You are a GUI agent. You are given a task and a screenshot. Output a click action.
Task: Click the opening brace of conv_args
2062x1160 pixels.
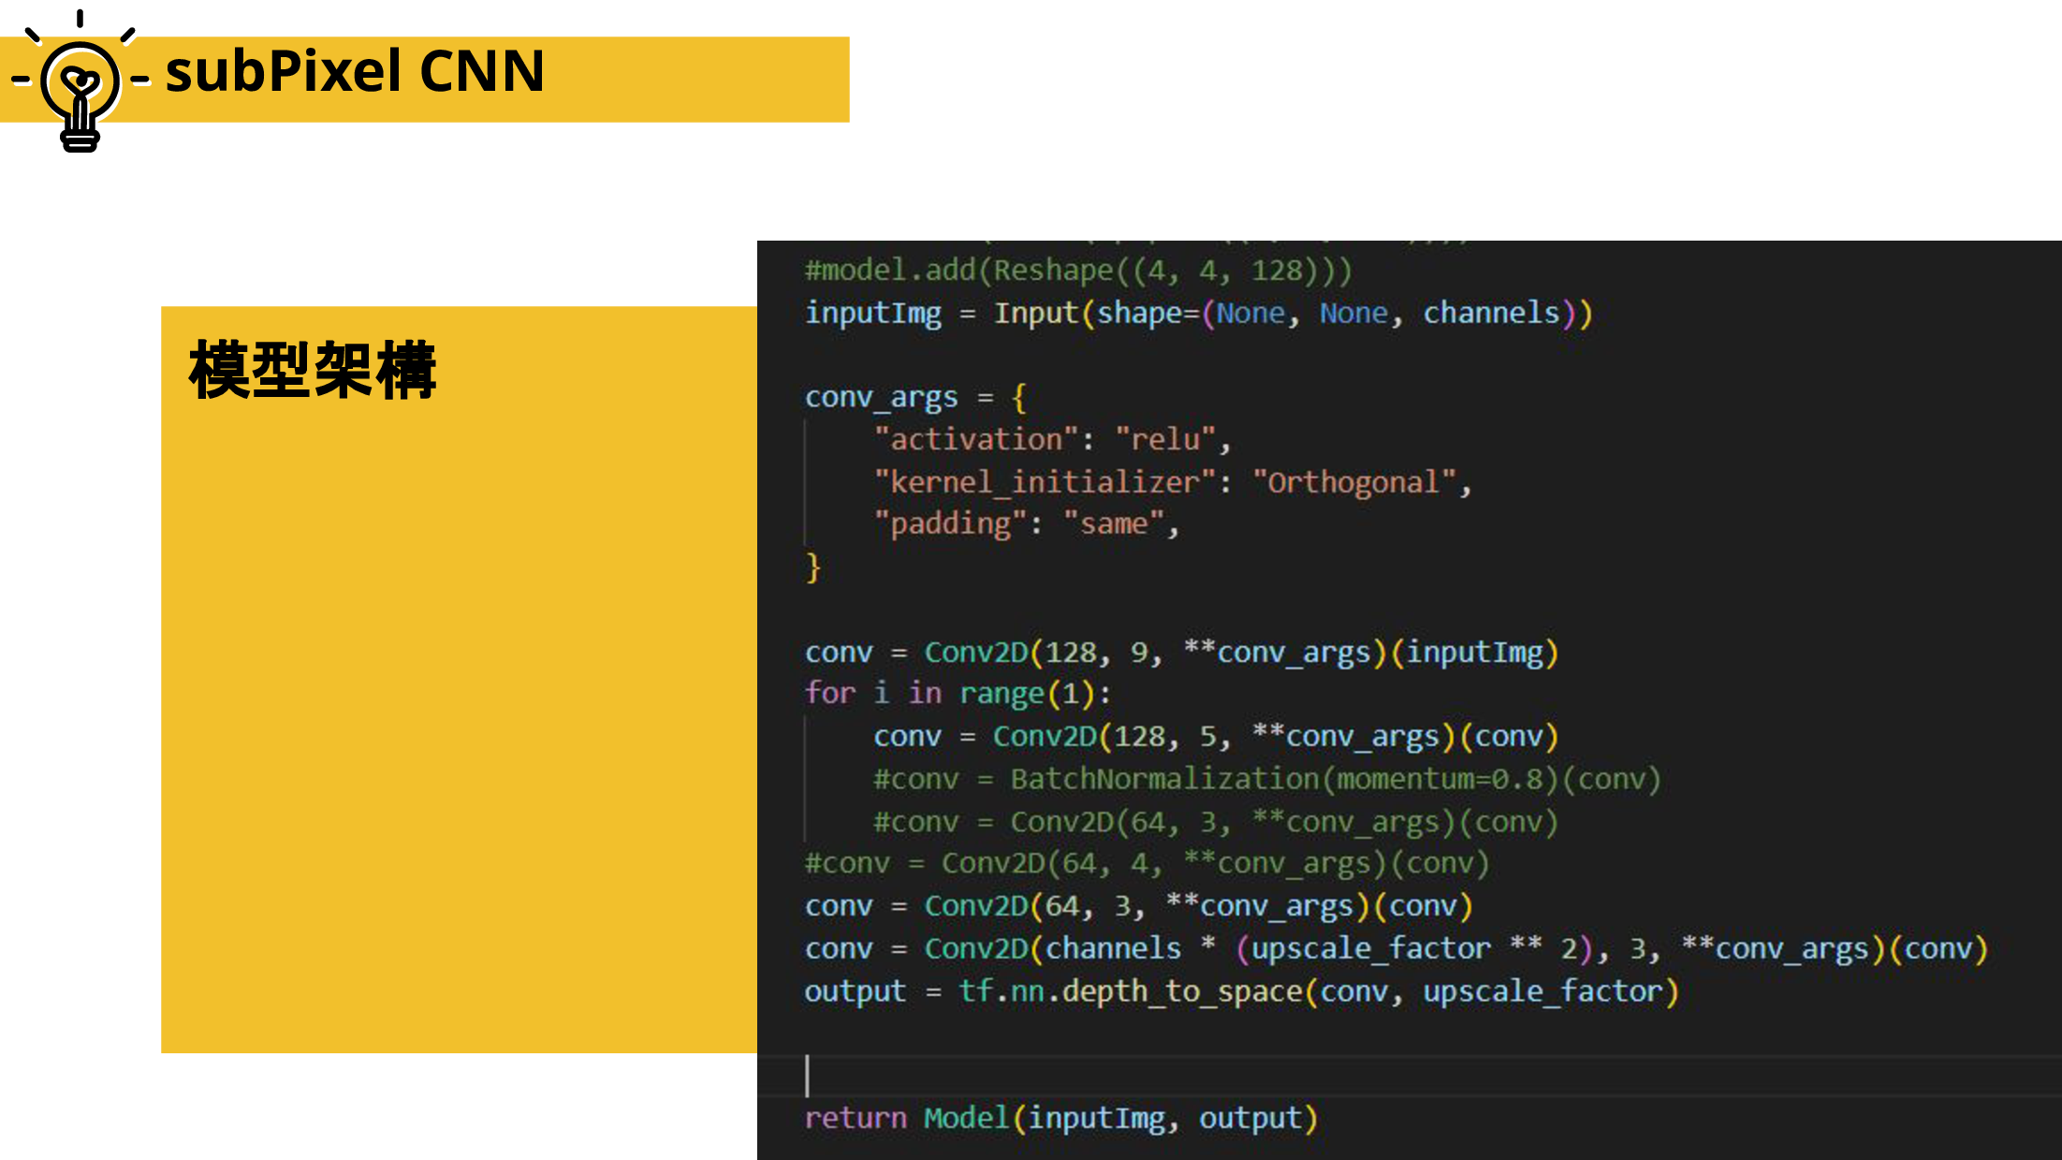pos(1019,397)
